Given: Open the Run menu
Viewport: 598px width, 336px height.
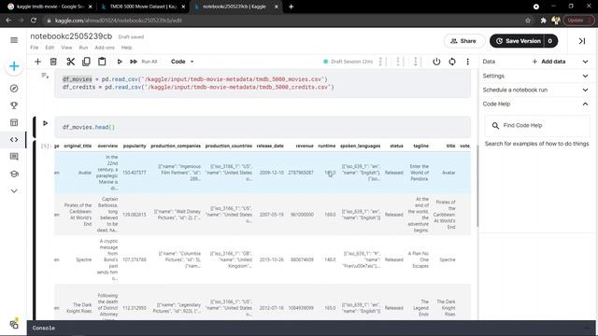Looking at the screenshot, I should (x=83, y=48).
